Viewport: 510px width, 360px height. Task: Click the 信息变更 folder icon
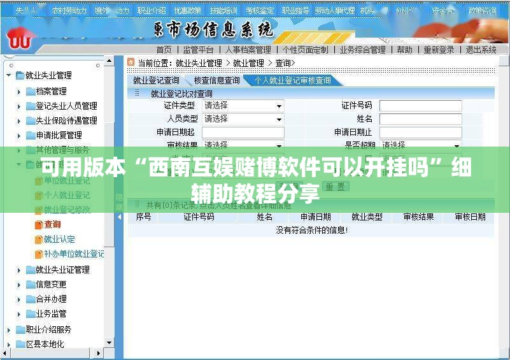pyautogui.click(x=31, y=285)
